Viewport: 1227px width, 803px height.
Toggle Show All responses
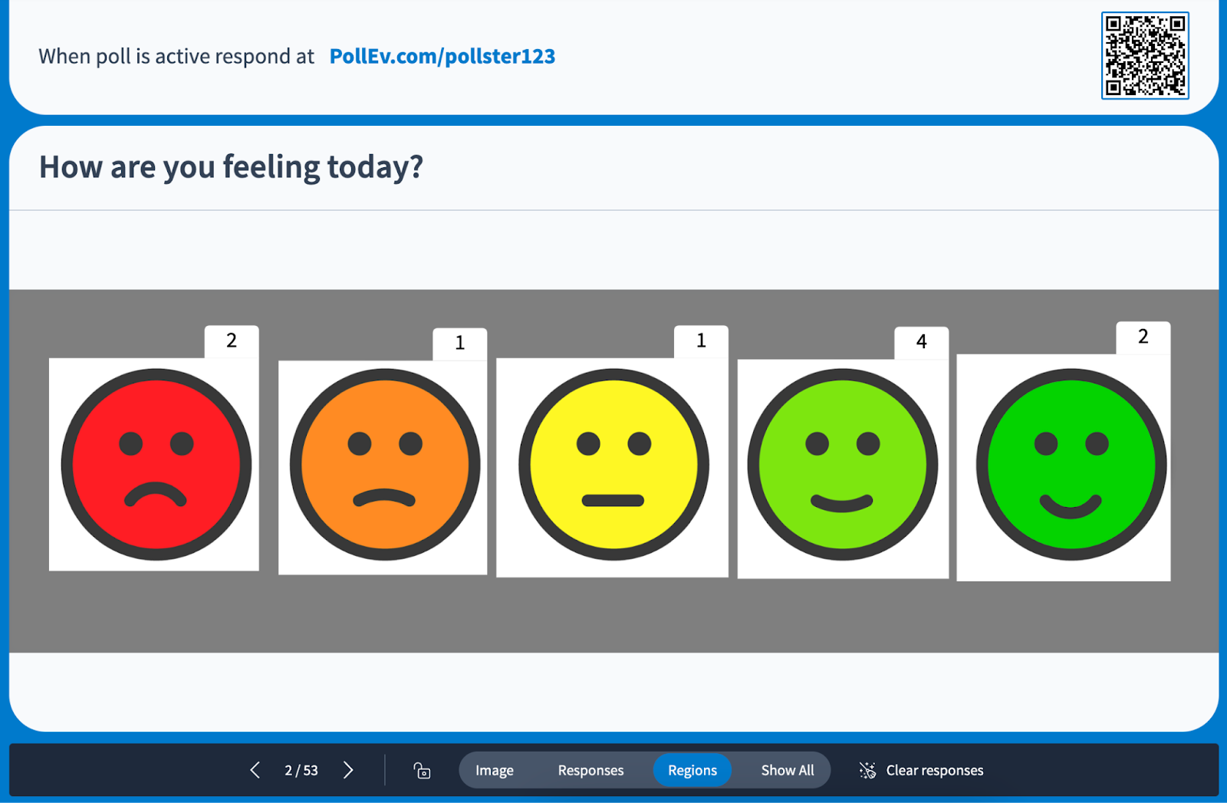pyautogui.click(x=787, y=770)
